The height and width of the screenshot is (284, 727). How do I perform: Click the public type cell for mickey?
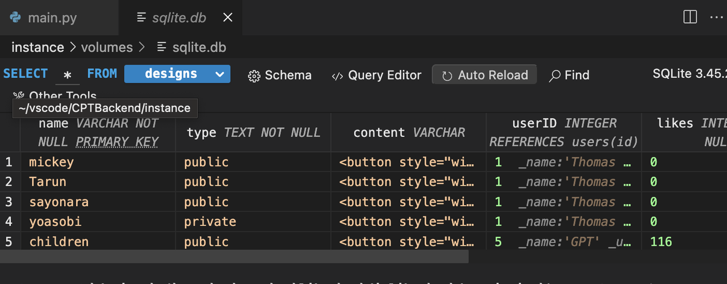point(253,162)
